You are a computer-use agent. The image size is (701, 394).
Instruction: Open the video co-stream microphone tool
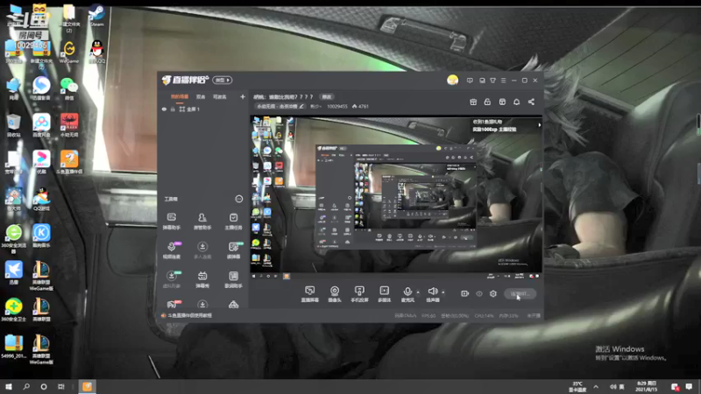171,250
